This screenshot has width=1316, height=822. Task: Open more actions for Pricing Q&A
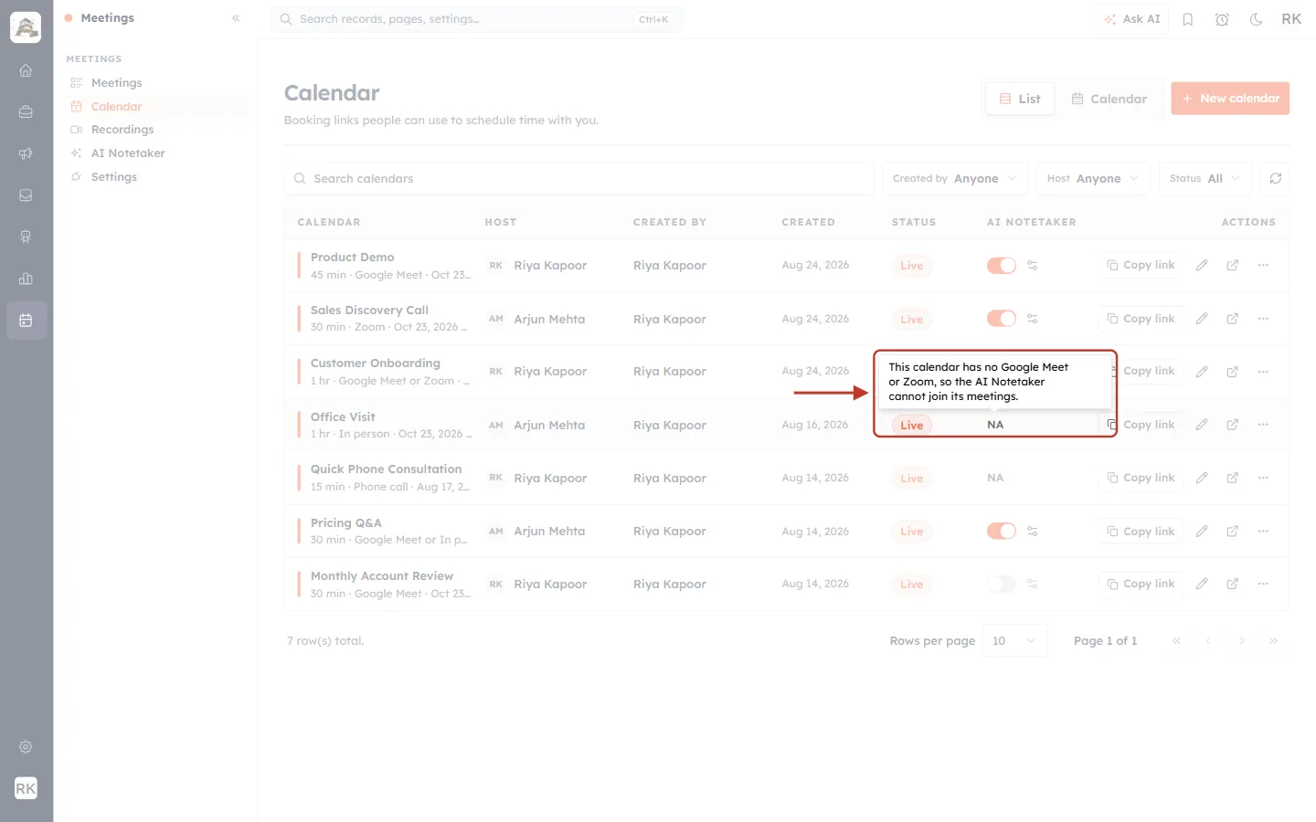coord(1263,531)
